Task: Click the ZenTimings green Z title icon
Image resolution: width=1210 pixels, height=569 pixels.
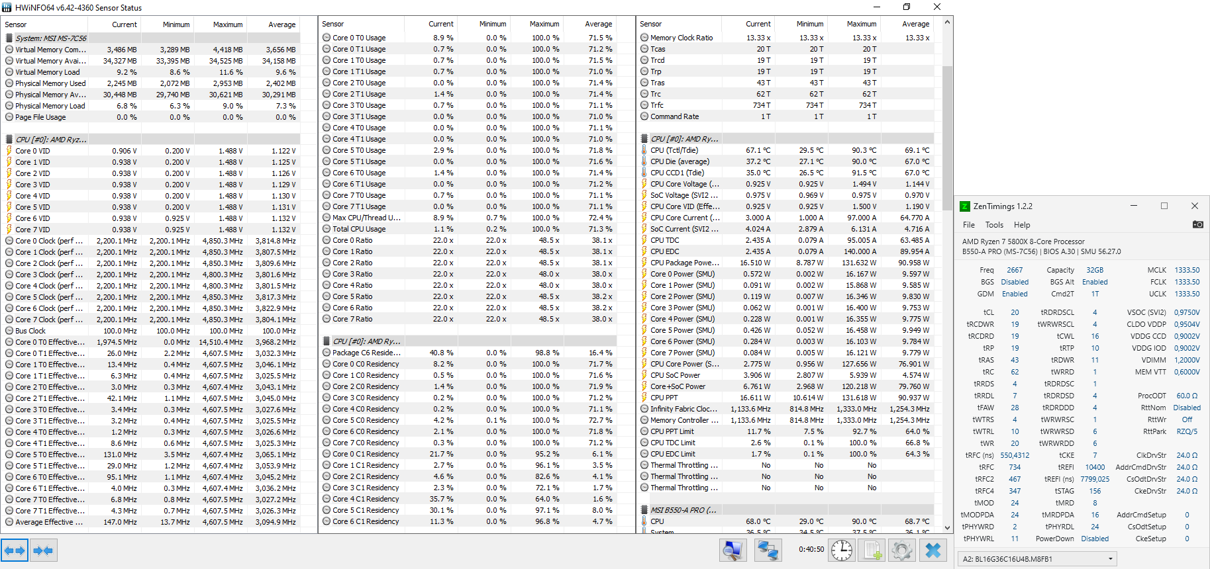Action: click(965, 206)
